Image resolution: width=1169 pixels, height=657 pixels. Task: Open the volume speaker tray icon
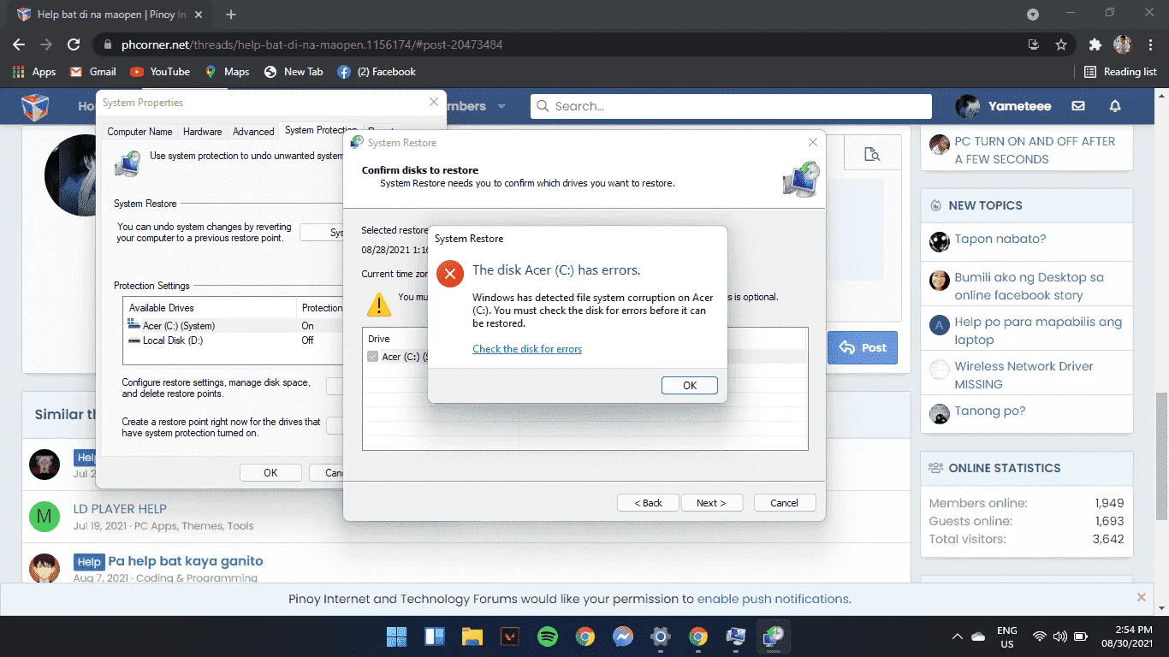point(1060,636)
